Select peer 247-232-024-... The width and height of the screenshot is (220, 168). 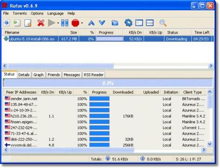(x=24, y=128)
